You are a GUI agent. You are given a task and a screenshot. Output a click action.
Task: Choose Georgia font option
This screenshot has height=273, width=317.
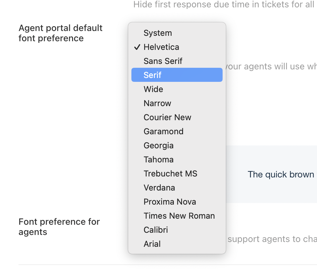pos(158,145)
